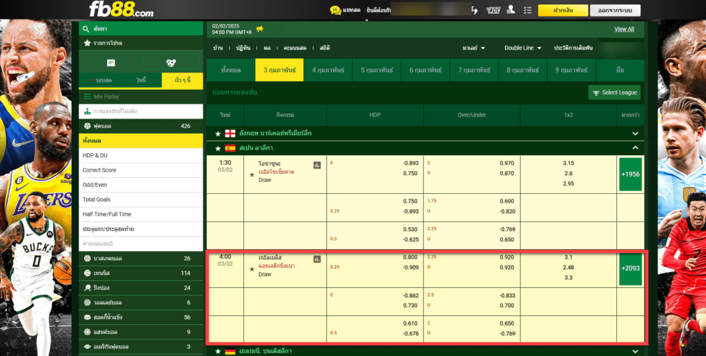Click the Select League button
The image size is (706, 356).
614,93
